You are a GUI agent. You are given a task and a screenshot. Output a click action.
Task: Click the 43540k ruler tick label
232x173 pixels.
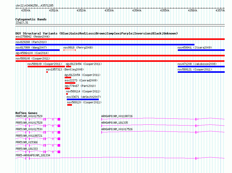tap(137, 10)
